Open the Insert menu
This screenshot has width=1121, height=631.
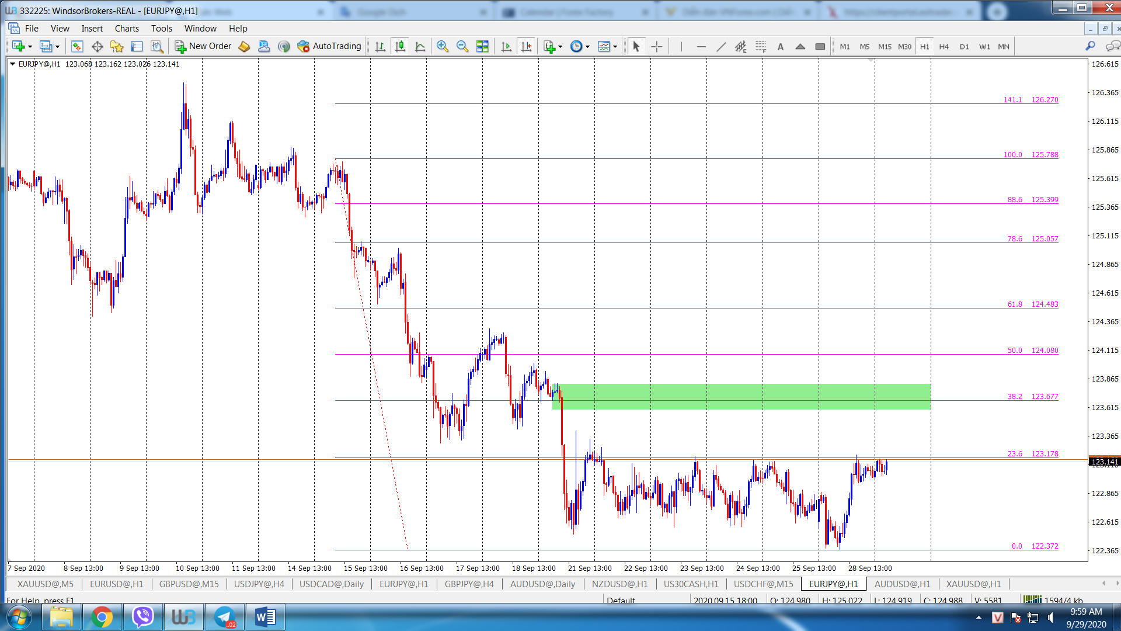tap(92, 28)
